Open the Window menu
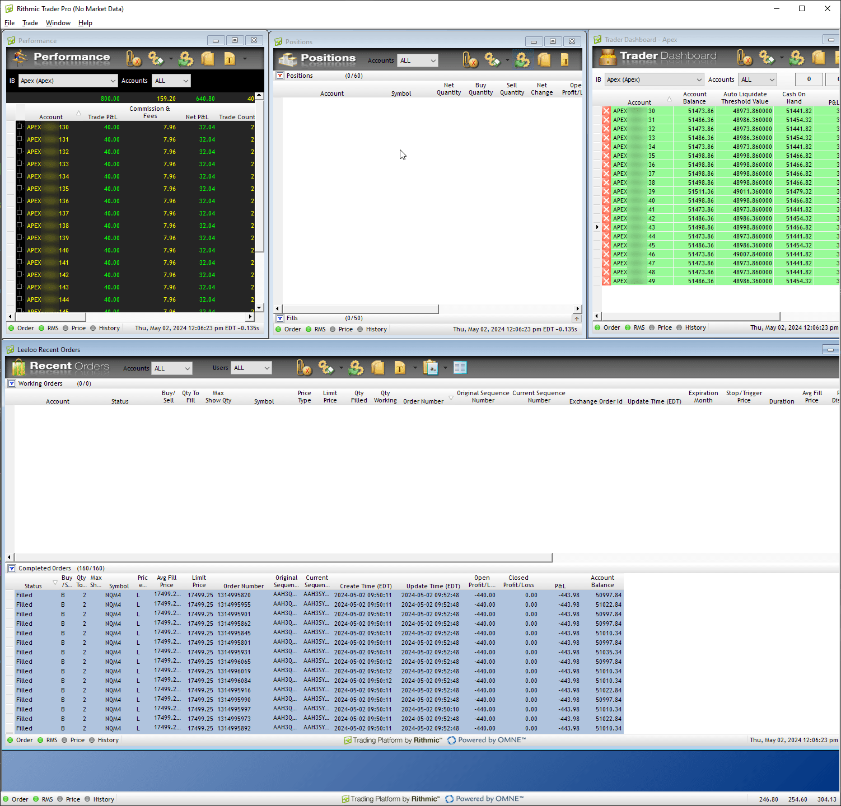Viewport: 841px width, 806px height. pos(58,23)
